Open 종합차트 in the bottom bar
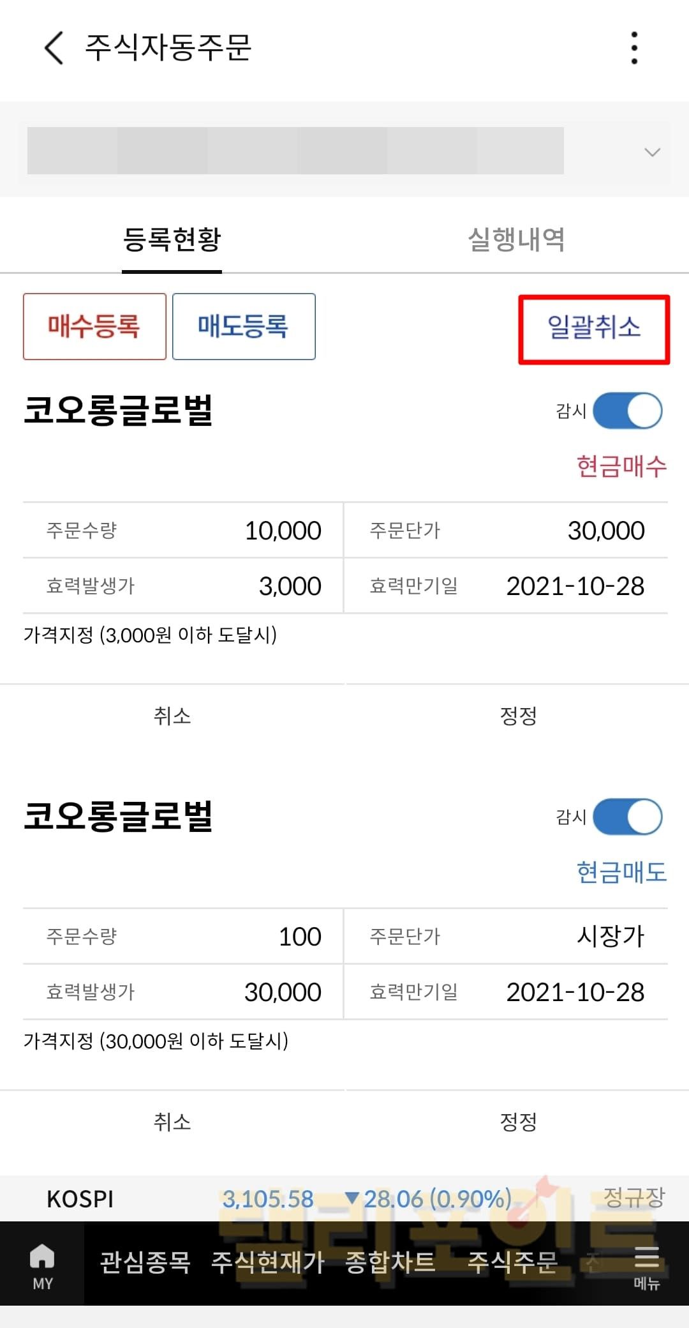 pos(390,1262)
